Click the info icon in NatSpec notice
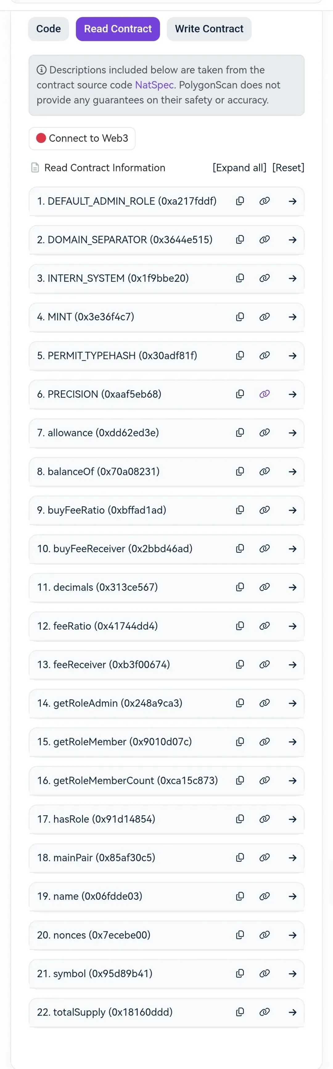The width and height of the screenshot is (333, 1069). coord(41,70)
